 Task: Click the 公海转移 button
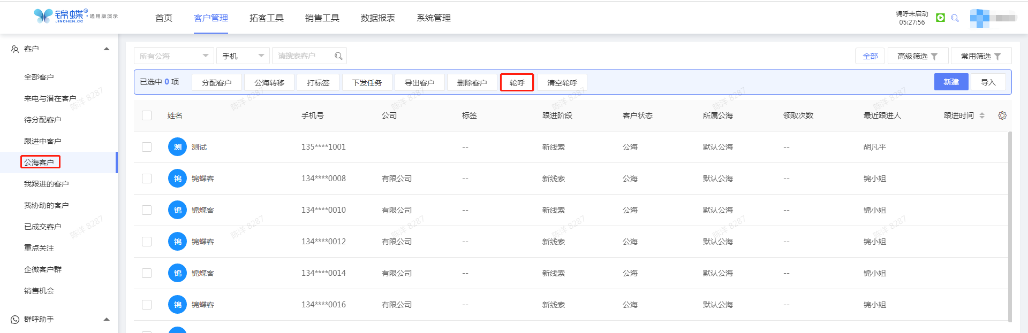(269, 82)
